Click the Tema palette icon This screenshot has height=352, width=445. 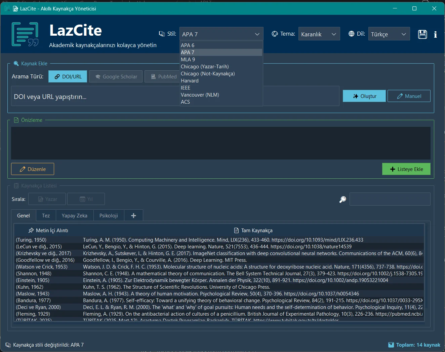click(x=275, y=34)
